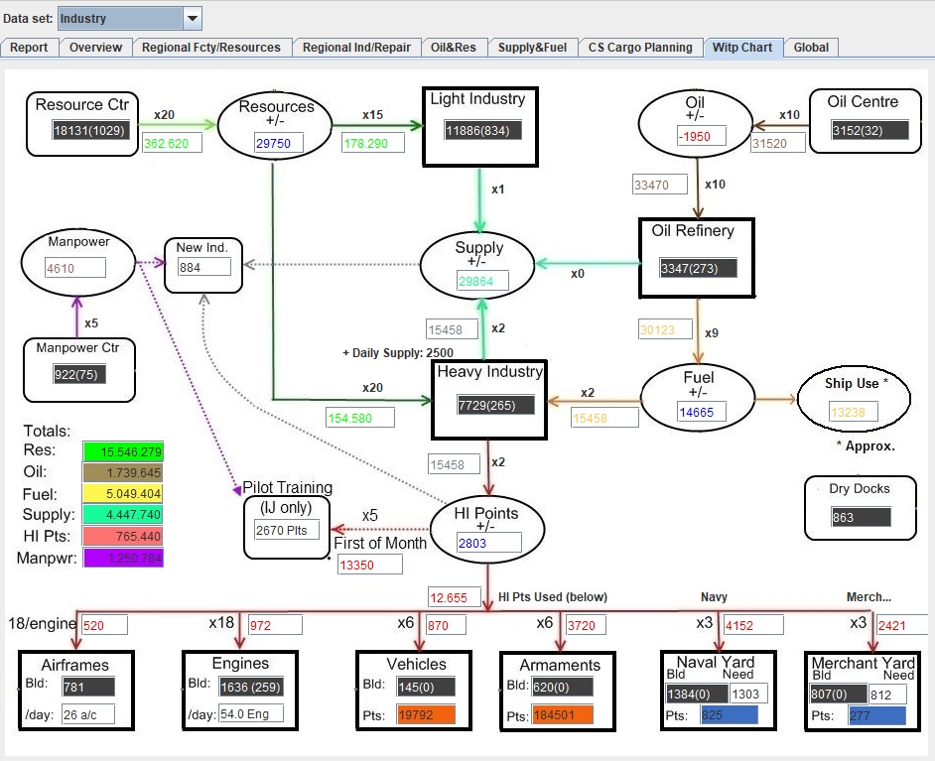This screenshot has width=935, height=761.
Task: Click the Resources +/- value 29750
Action: [x=278, y=144]
